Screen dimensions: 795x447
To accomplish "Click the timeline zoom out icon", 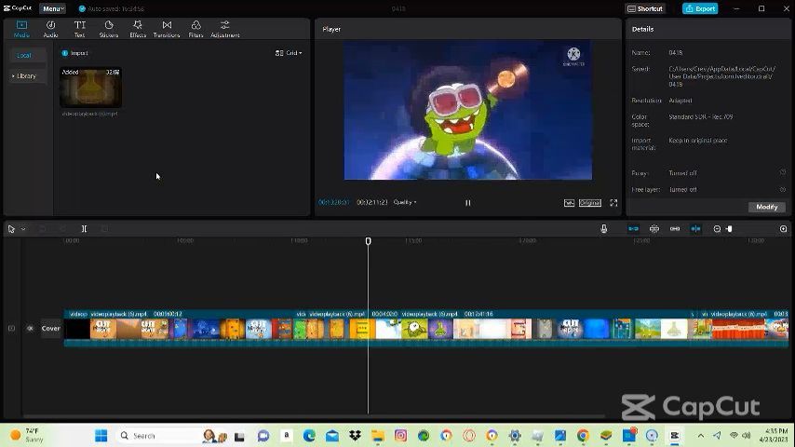I will click(717, 229).
